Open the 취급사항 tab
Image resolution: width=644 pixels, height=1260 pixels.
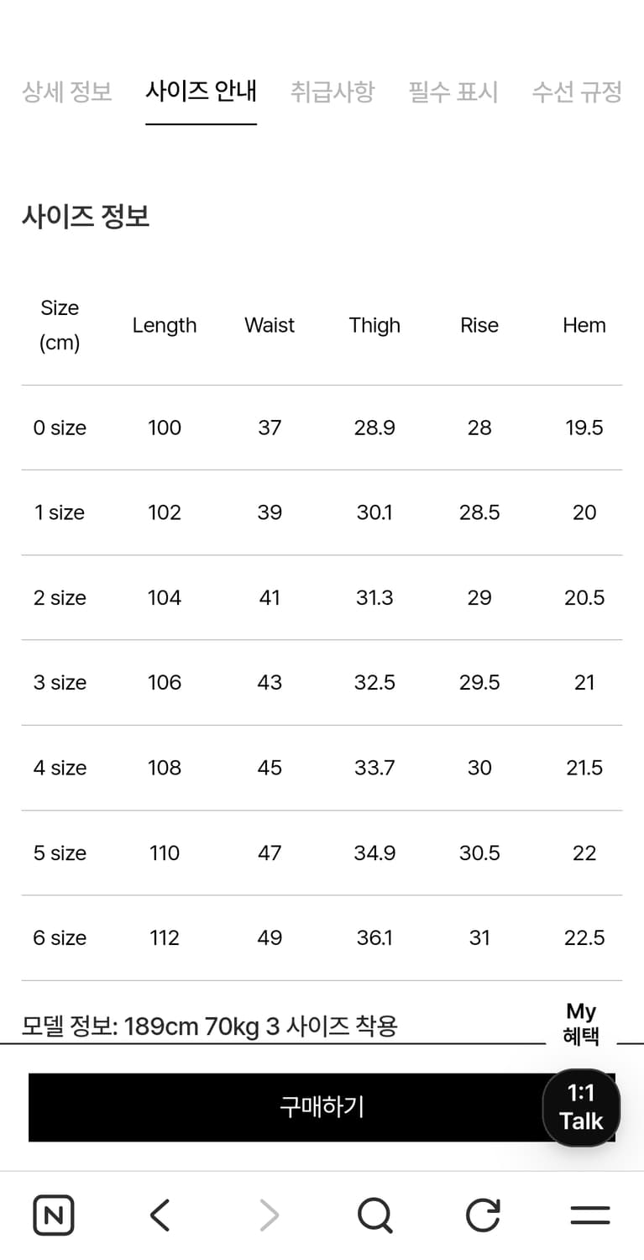(332, 92)
